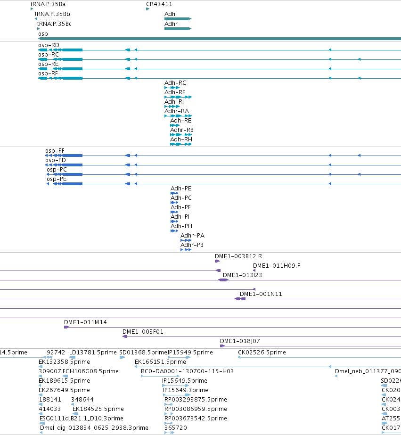Click the Adhr-RA transcript label
The height and width of the screenshot is (435, 401).
[177, 111]
